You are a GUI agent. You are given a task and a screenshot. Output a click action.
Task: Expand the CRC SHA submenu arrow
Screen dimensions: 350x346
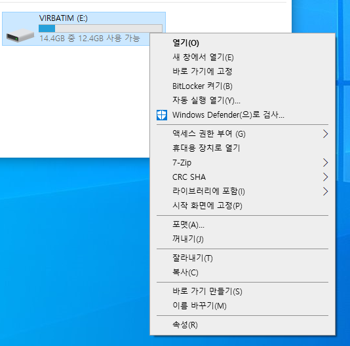pyautogui.click(x=326, y=177)
